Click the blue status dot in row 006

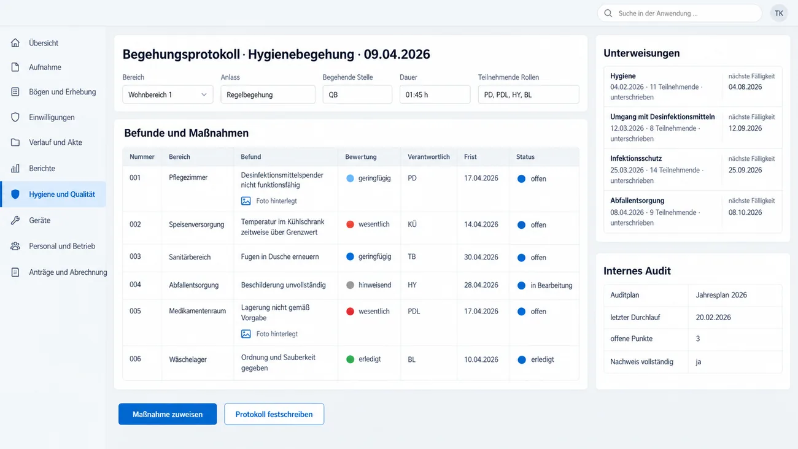[521, 359]
